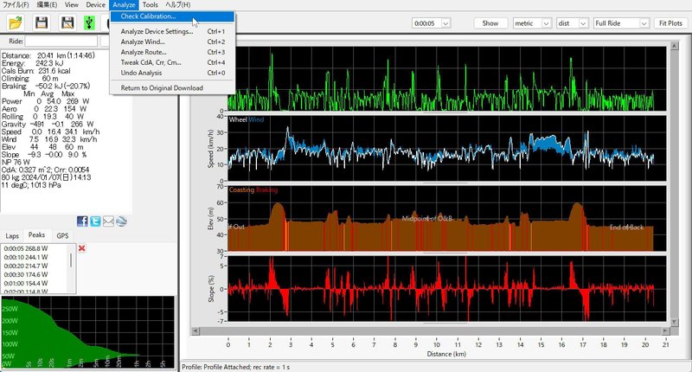Click the horizontal scrollbar left arrow

195,330
